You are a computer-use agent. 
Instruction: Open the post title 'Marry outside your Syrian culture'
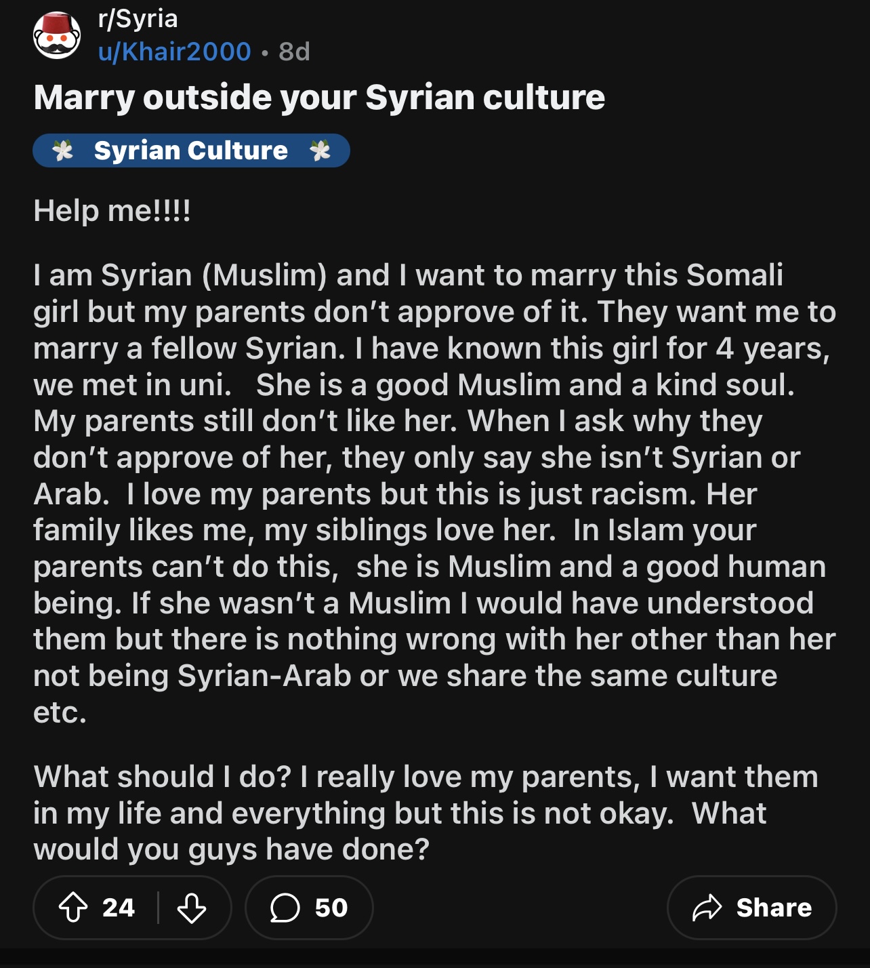click(x=319, y=98)
